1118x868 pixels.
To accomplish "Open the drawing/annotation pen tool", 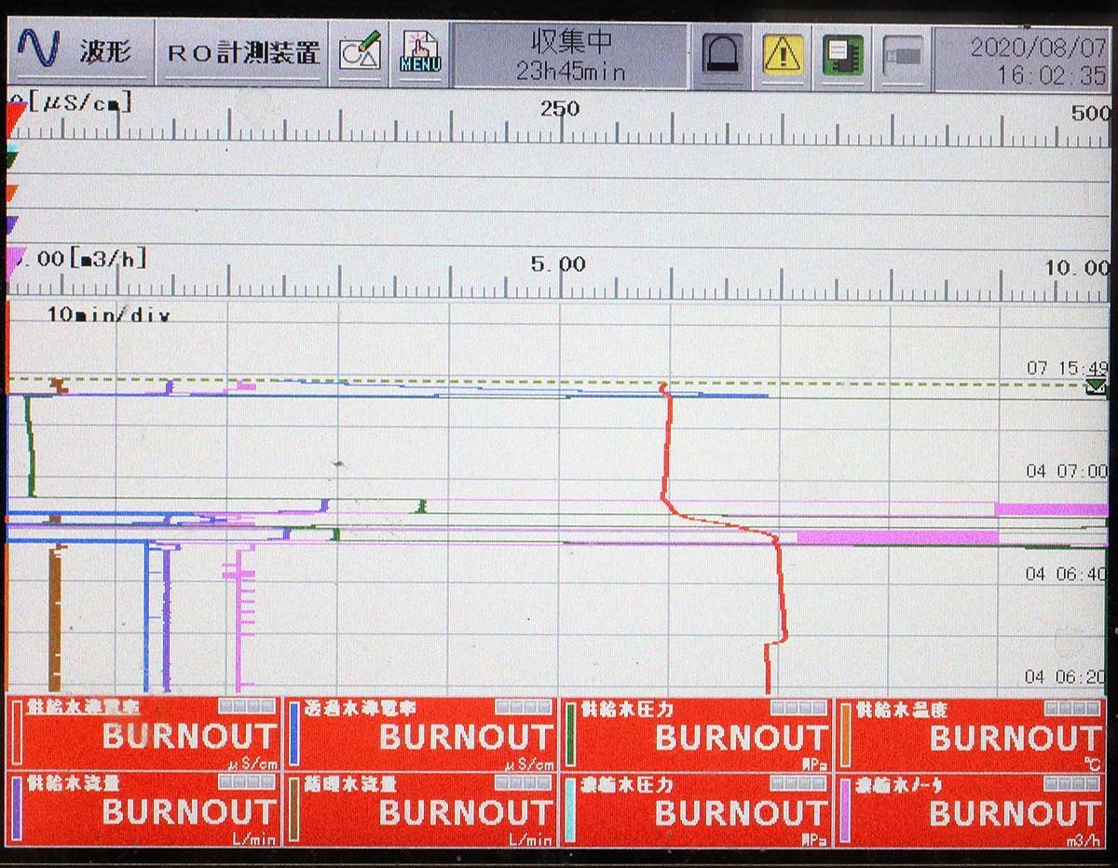I will [360, 52].
